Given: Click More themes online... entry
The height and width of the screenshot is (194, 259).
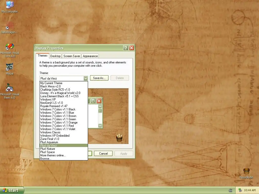Looking at the screenshot, I should coord(64,155).
